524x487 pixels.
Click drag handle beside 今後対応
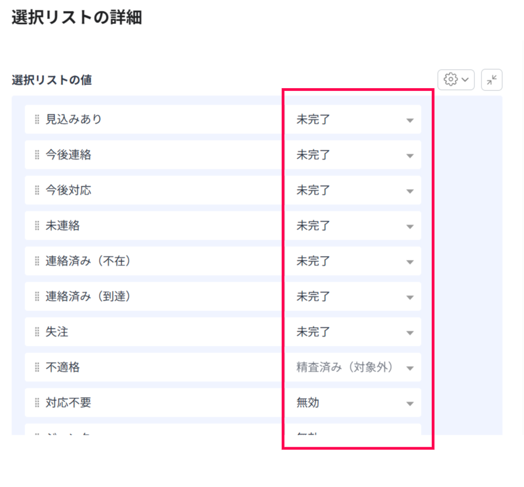click(37, 190)
